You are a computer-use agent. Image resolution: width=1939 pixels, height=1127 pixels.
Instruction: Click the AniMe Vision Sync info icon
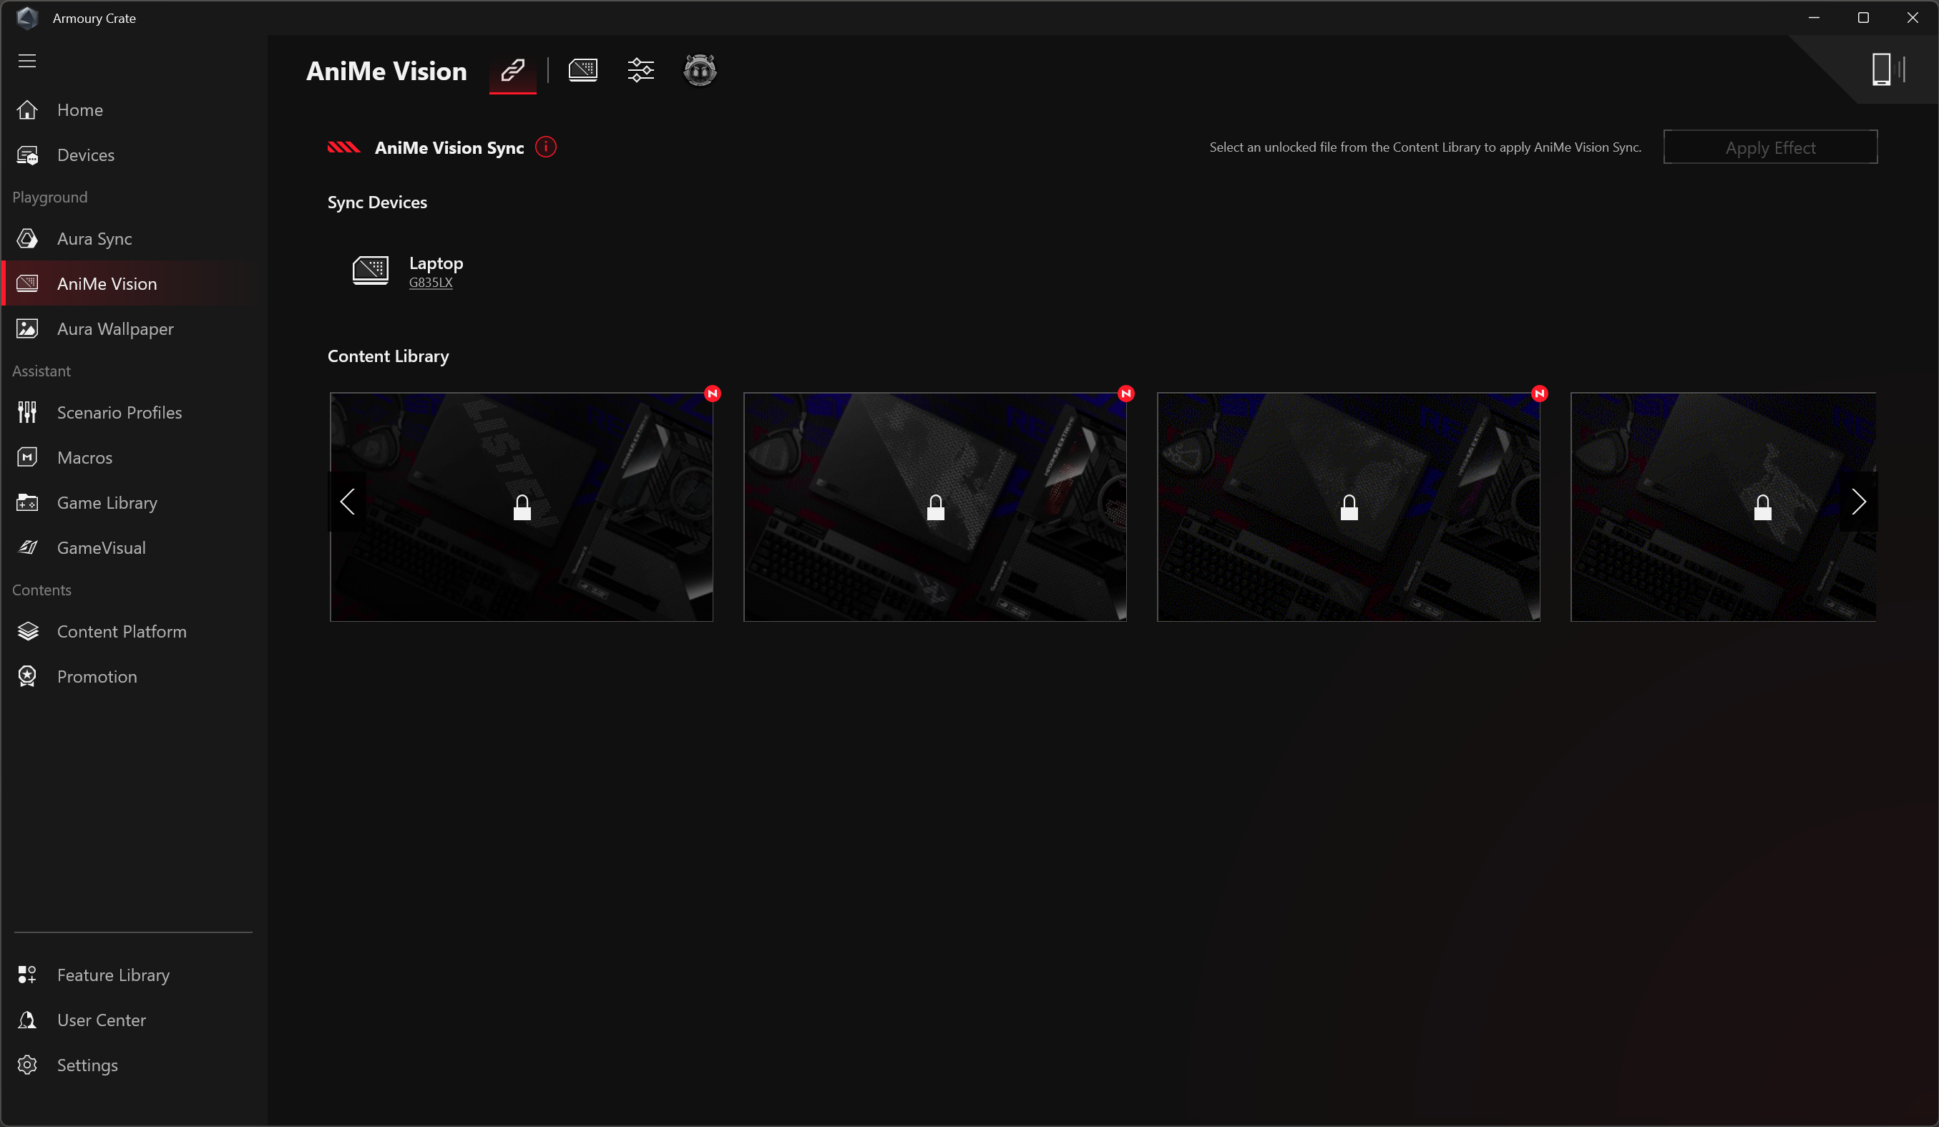tap(545, 147)
